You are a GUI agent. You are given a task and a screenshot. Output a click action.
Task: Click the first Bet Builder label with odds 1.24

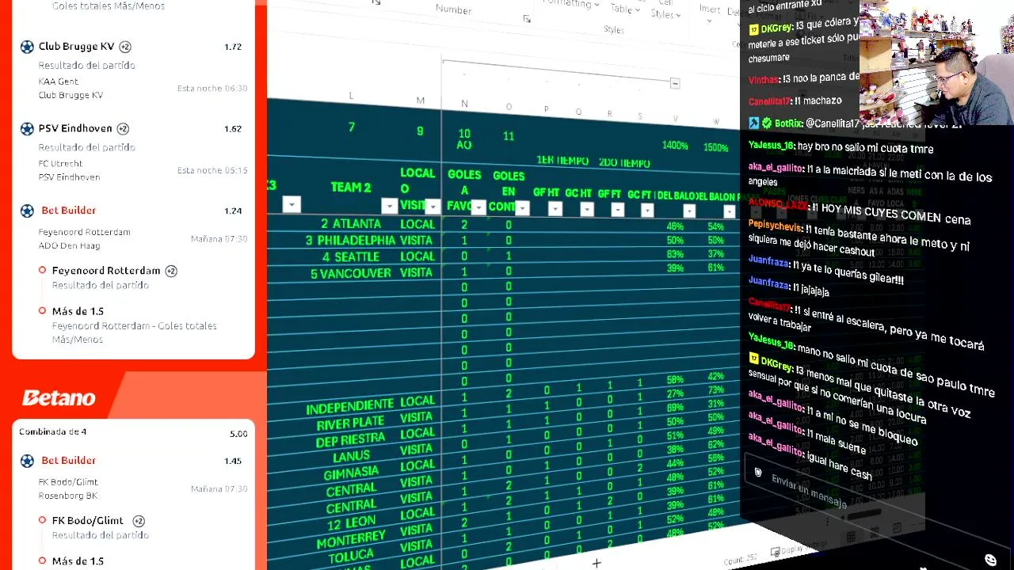tap(68, 211)
